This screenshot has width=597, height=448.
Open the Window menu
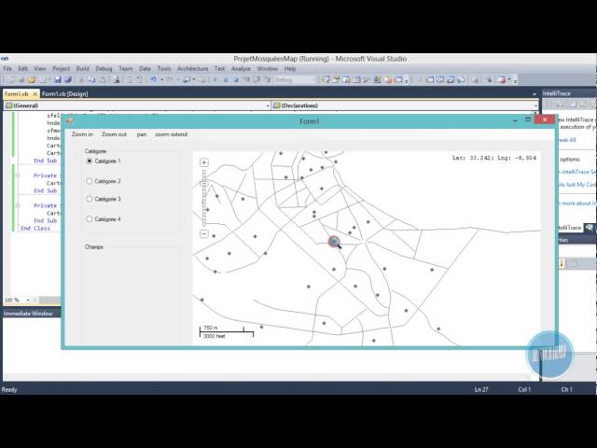[x=268, y=68]
